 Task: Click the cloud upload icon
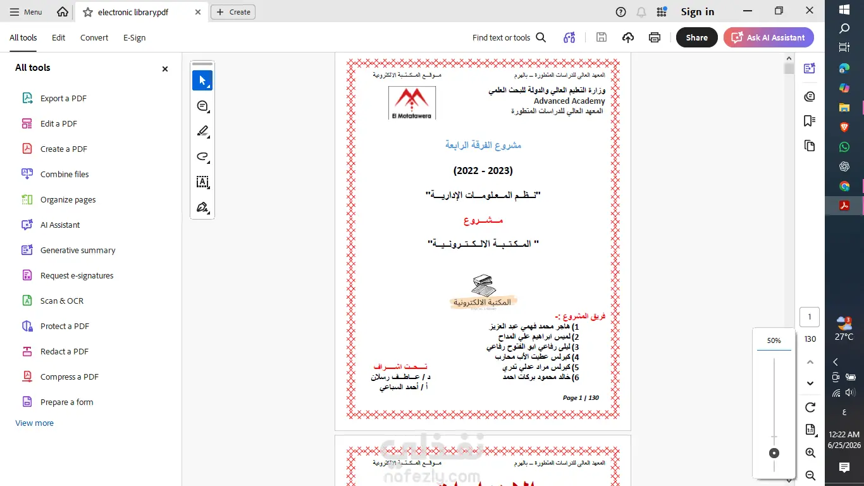[628, 37]
